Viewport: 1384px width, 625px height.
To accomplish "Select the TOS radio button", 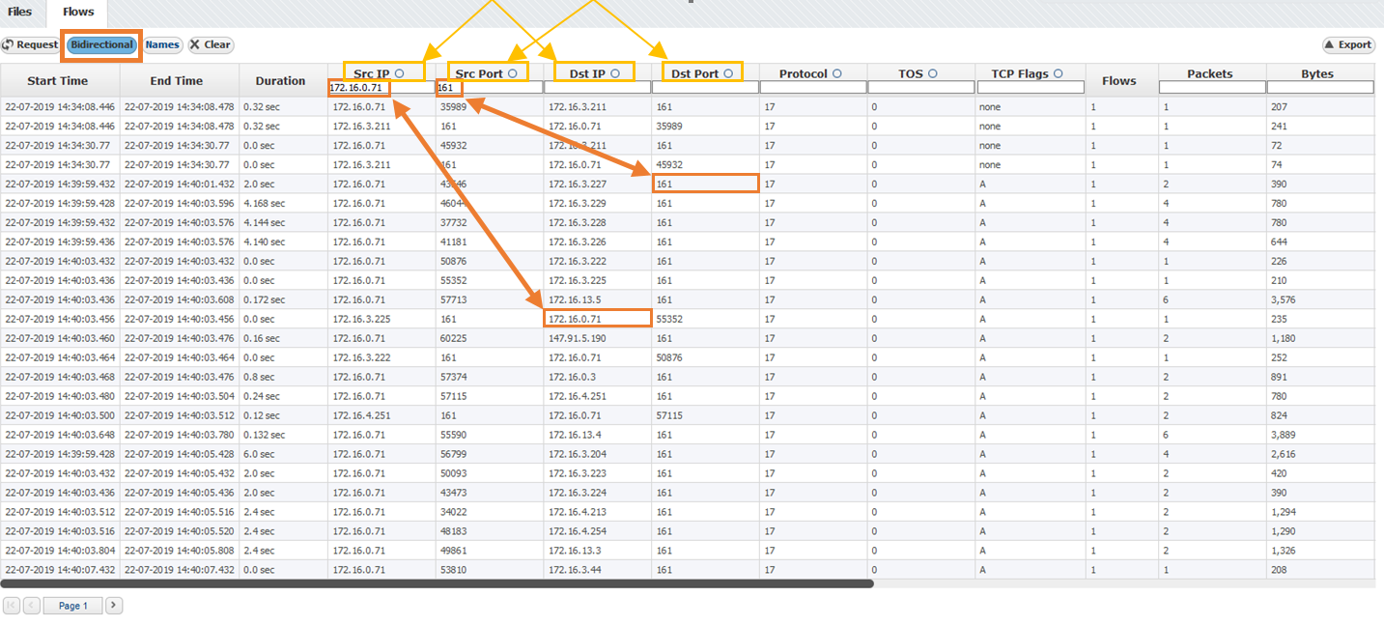I will click(934, 73).
